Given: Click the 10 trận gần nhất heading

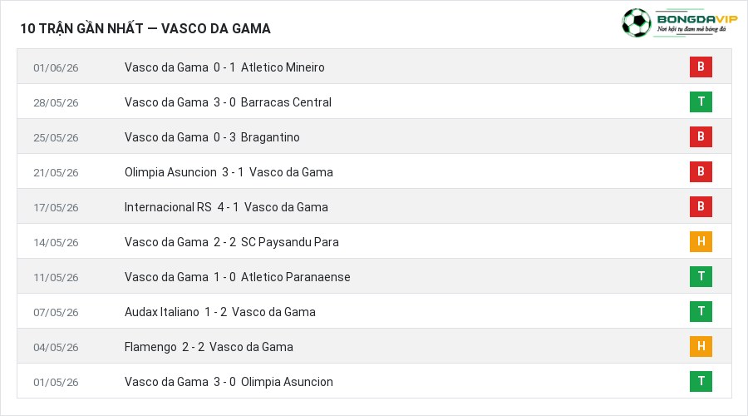Looking at the screenshot, I should click(x=145, y=28).
